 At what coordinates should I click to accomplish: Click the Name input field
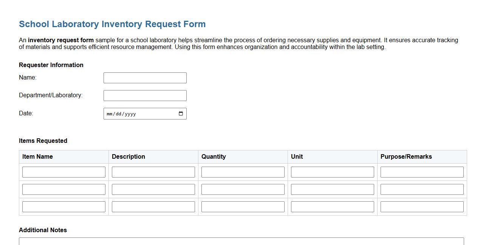tap(145, 78)
